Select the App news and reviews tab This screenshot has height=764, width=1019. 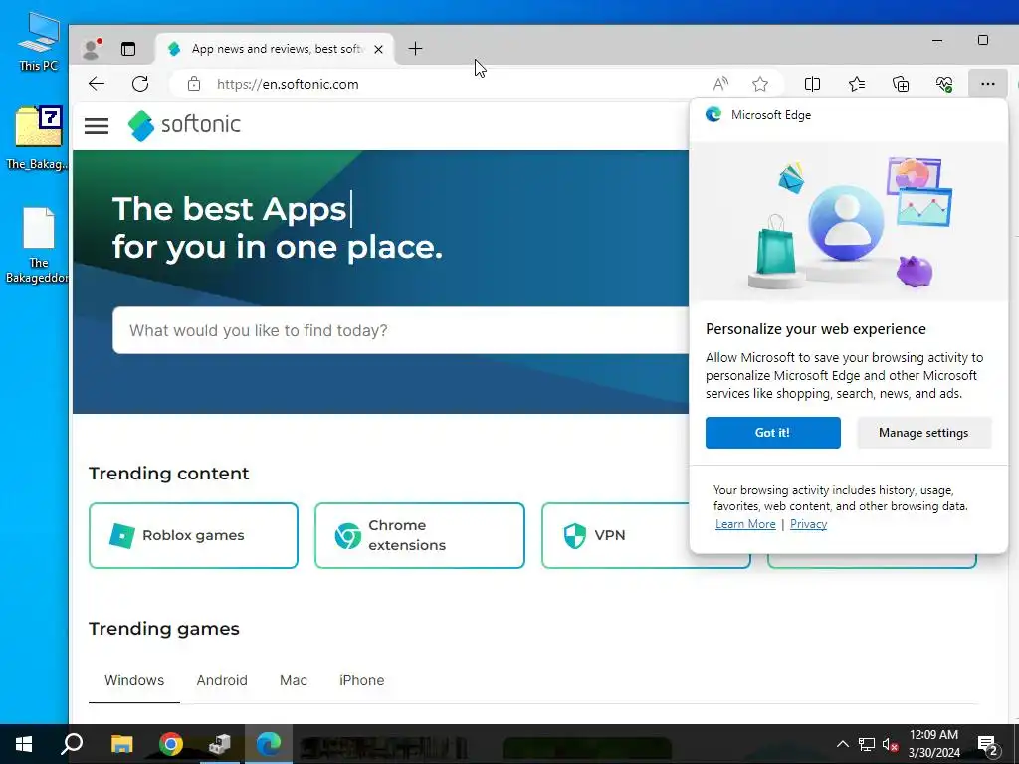(x=275, y=49)
